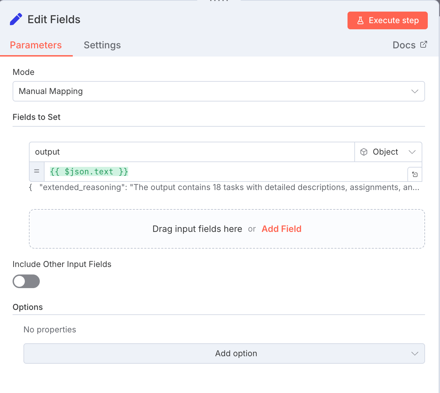The height and width of the screenshot is (393, 440).
Task: Click the equals sign expression indicator
Action: [37, 172]
